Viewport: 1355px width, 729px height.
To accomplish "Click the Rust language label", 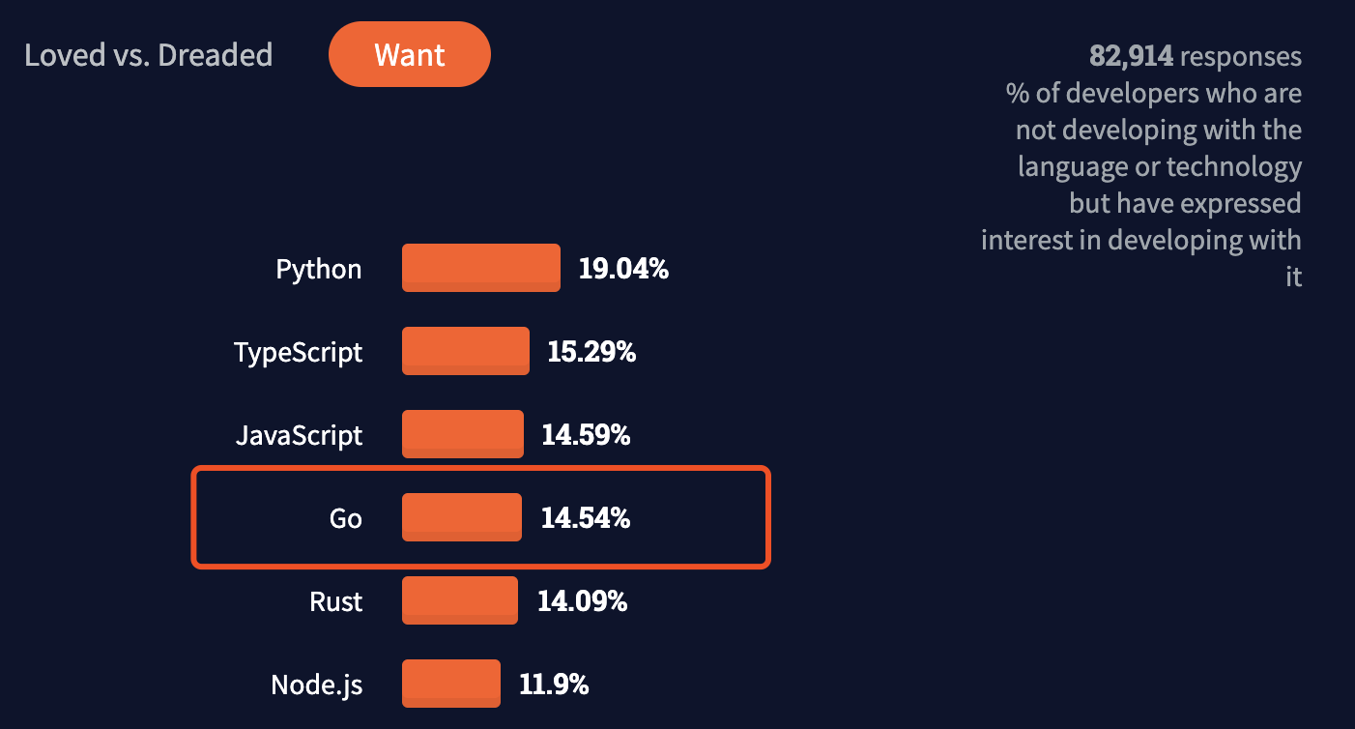I will coord(335,602).
